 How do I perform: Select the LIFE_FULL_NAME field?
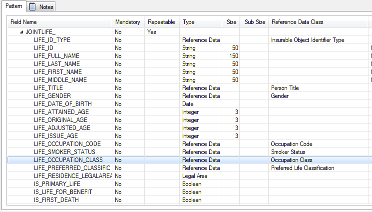(x=56, y=56)
